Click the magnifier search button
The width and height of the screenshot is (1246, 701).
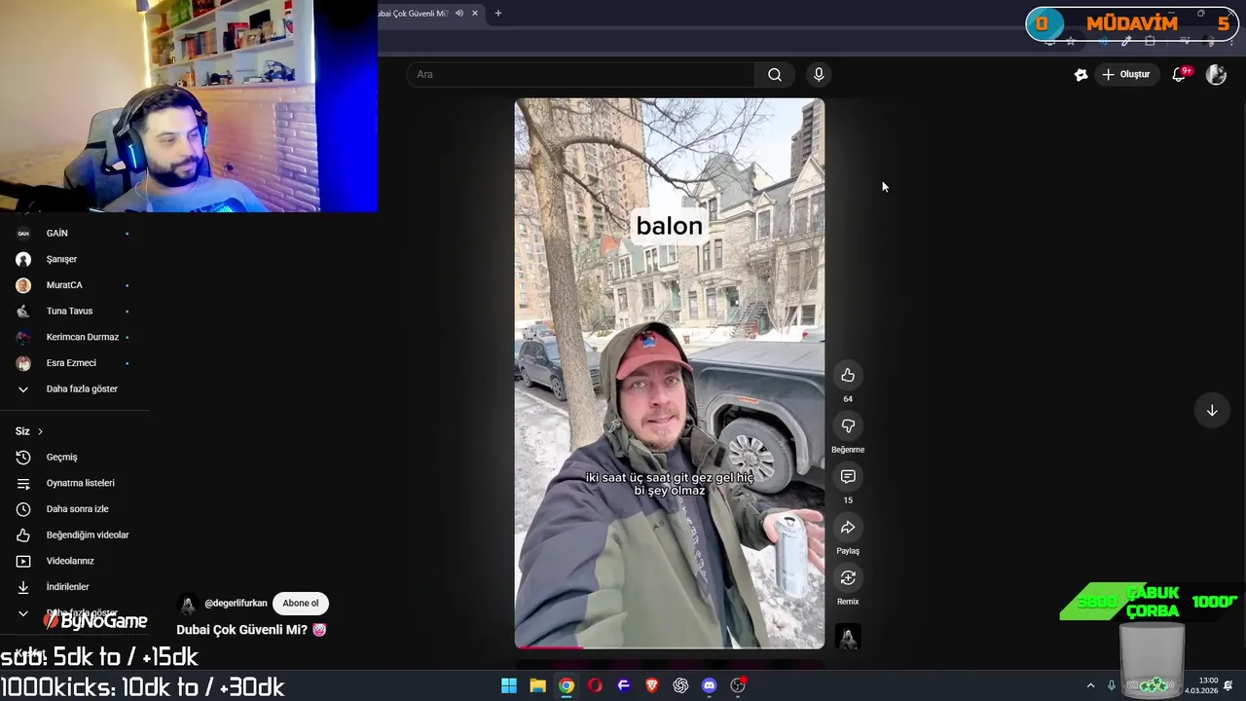(775, 75)
